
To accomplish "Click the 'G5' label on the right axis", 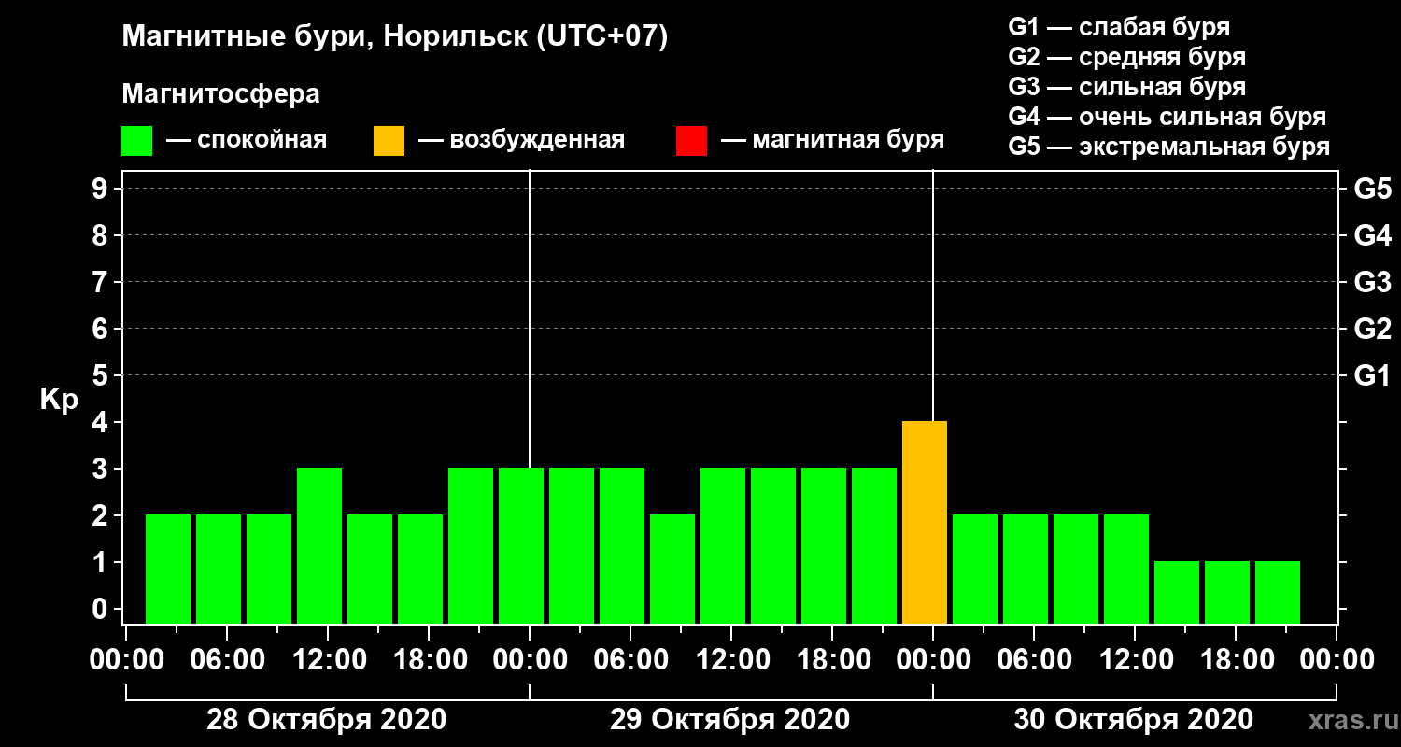I will (x=1372, y=189).
